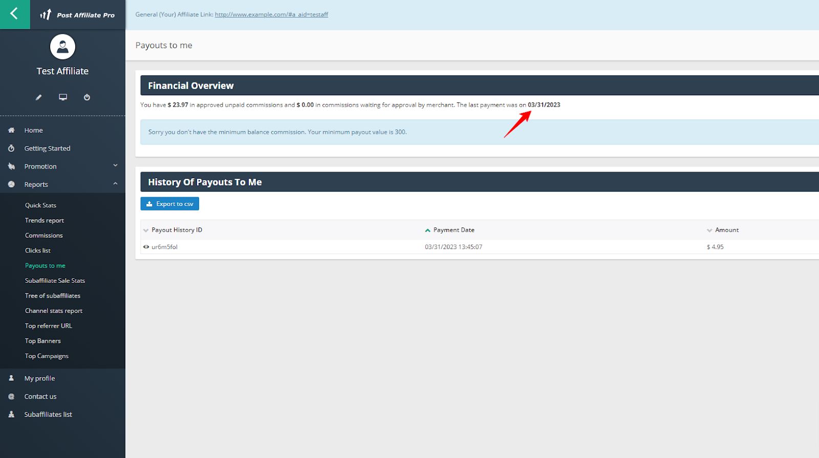Click the green back arrow icon
The height and width of the screenshot is (458, 819).
point(14,14)
